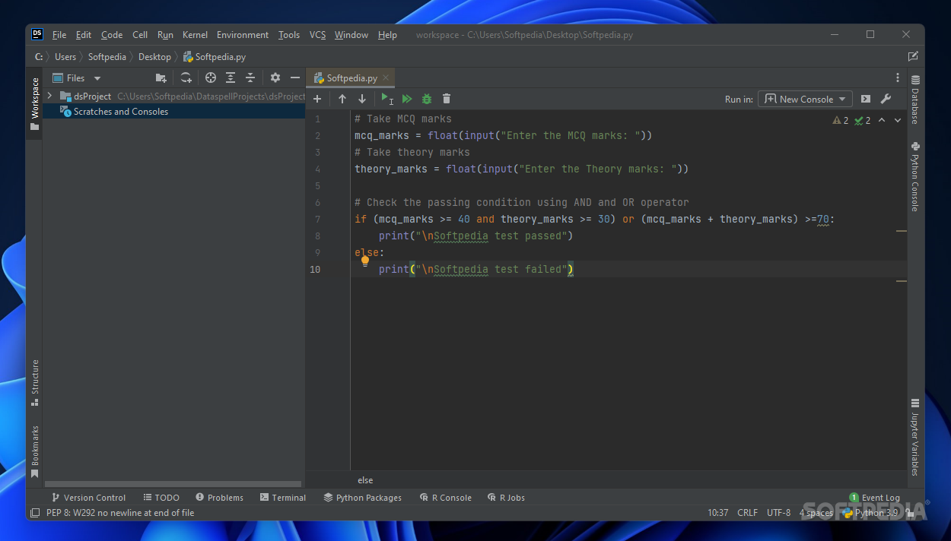
Task: Click the typo count green check indicator
Action: click(862, 120)
